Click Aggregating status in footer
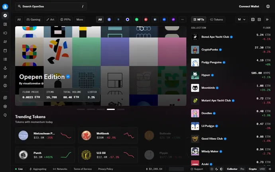Screen dimensions: 275x172 tap(38, 169)
